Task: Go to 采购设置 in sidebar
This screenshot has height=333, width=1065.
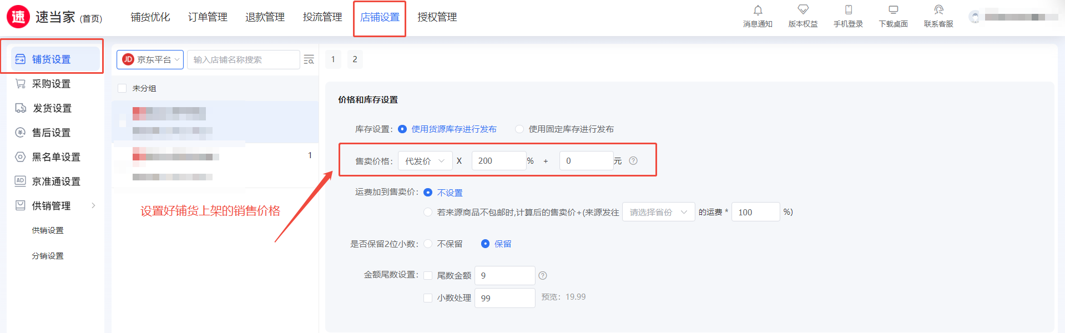Action: [x=51, y=84]
